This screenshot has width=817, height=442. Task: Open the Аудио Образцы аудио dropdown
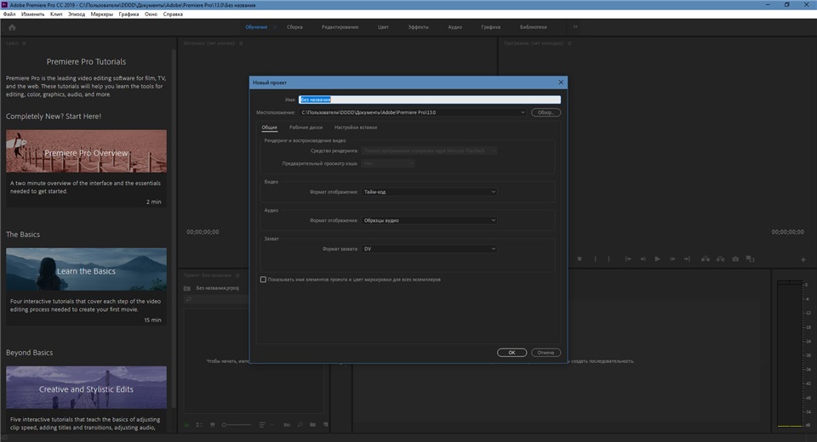(429, 221)
